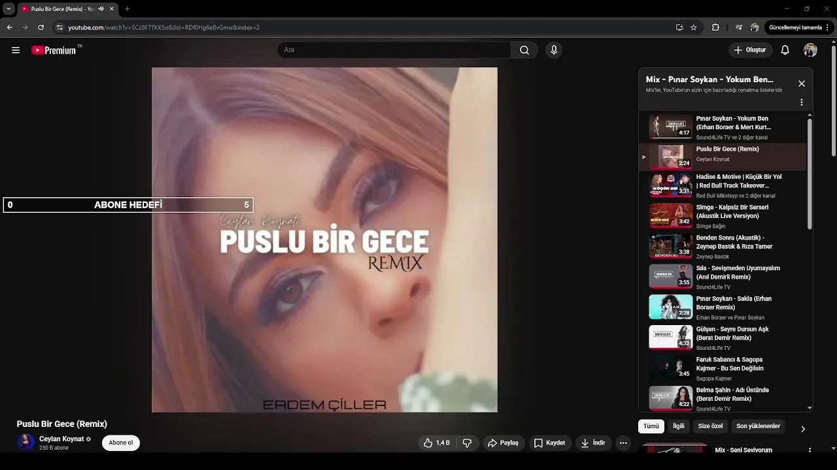Go back in browser history
Viewport: 837px width, 470px height.
click(x=10, y=27)
